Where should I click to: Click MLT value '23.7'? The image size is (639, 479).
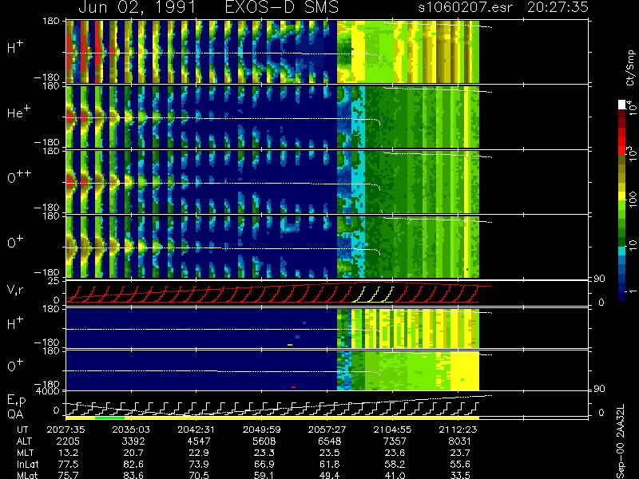point(460,453)
